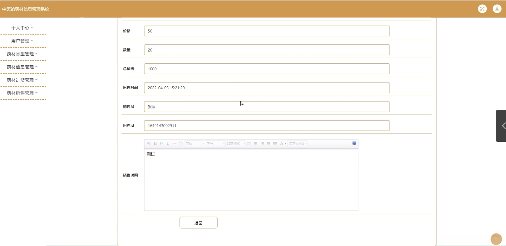Image resolution: width=506 pixels, height=246 pixels.
Task: Click the redo icon in the editor toolbar
Action: 162,144
